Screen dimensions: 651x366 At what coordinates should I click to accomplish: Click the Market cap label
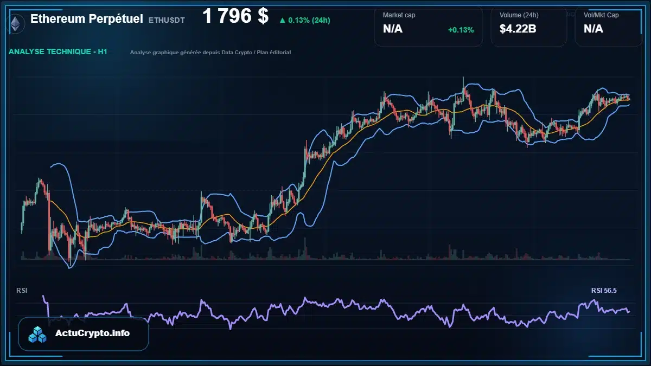point(399,15)
